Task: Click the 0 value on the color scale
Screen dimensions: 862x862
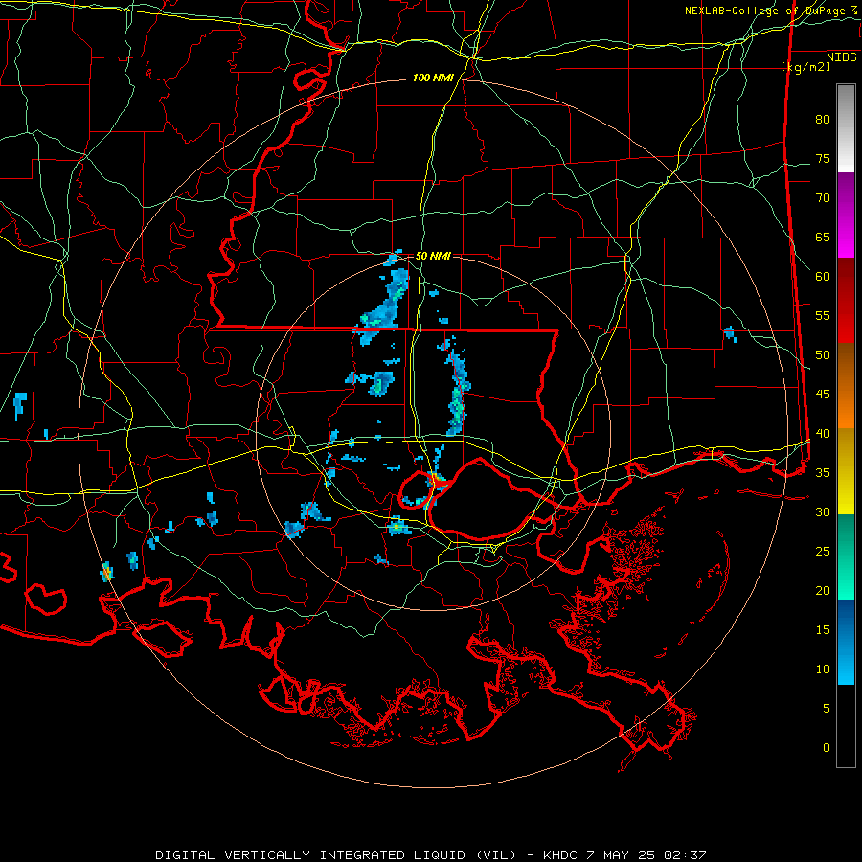Action: click(x=827, y=748)
